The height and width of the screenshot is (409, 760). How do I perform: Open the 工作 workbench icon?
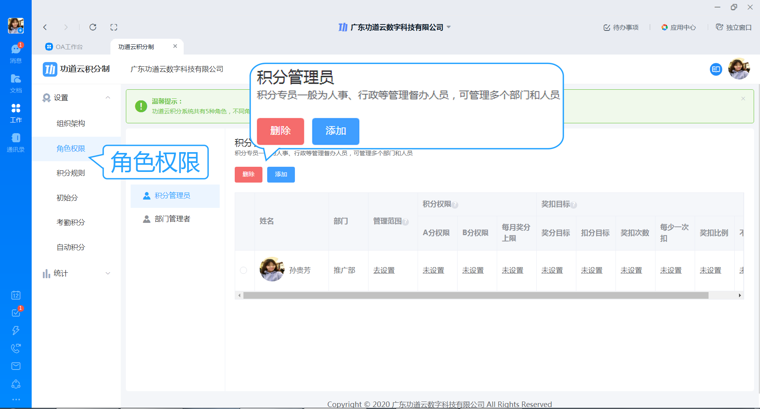click(x=16, y=113)
